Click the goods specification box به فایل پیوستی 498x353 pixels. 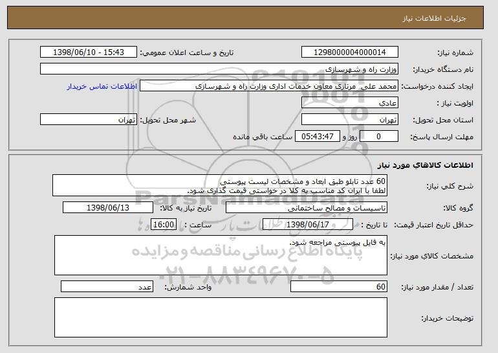pos(221,255)
